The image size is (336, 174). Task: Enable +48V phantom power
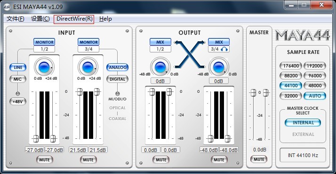point(18,102)
